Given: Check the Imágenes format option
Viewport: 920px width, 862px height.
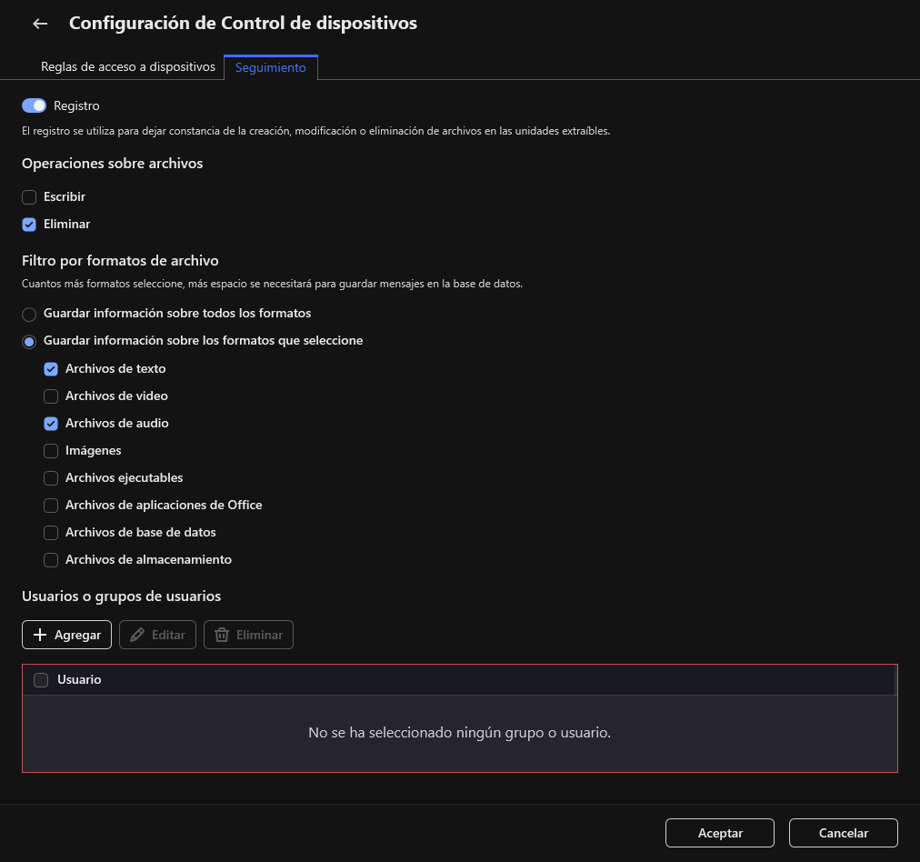Looking at the screenshot, I should [x=51, y=450].
